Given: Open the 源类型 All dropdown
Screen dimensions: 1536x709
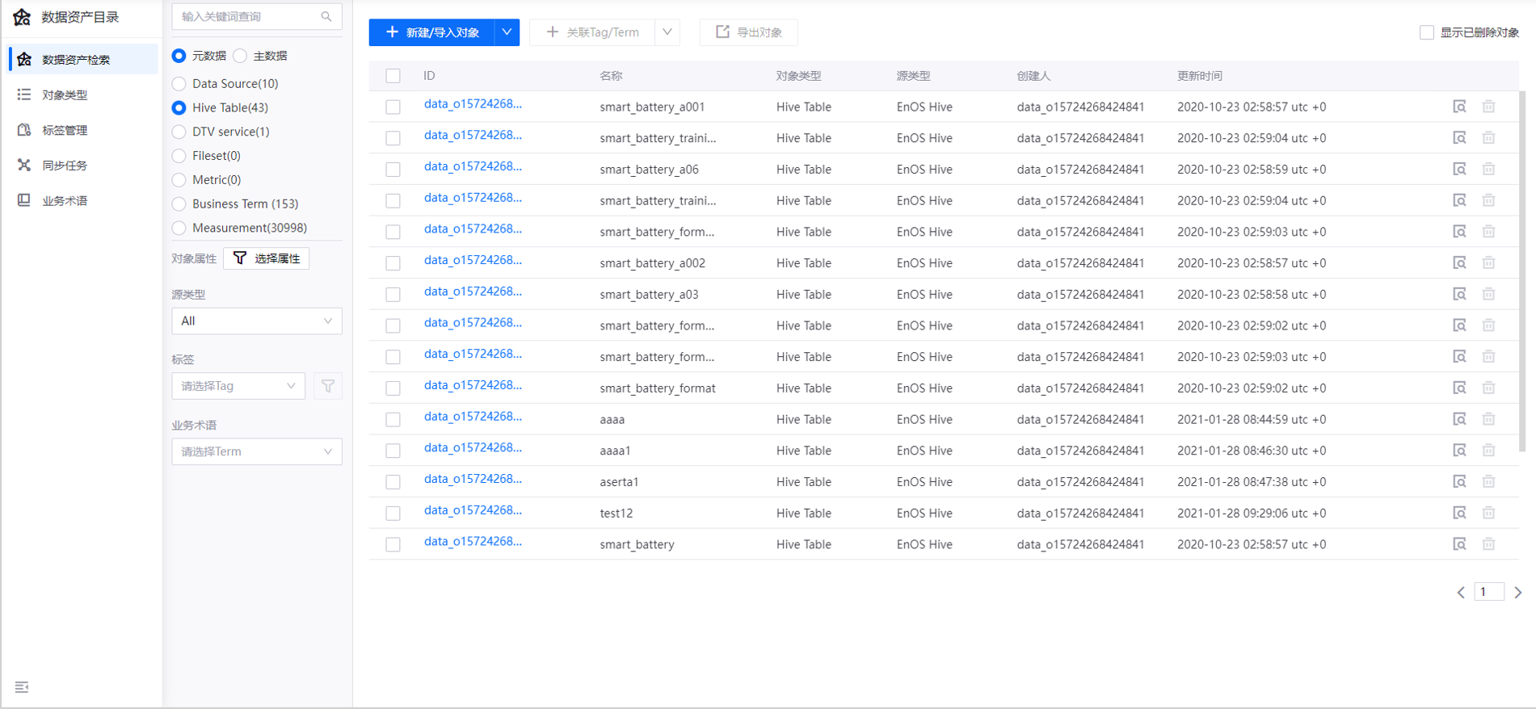Looking at the screenshot, I should point(257,321).
